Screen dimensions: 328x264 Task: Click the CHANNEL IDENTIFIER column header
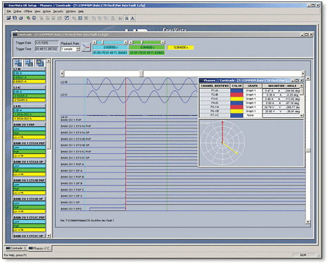click(x=214, y=86)
